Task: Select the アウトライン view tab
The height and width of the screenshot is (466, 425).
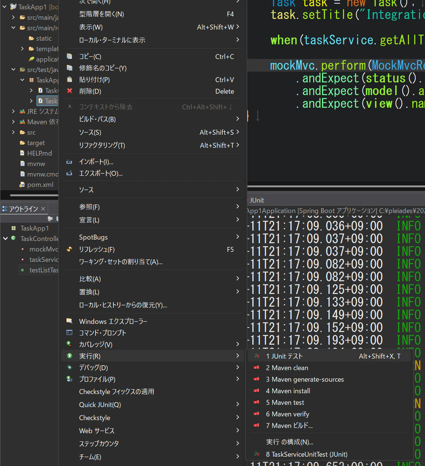Action: pos(23,209)
